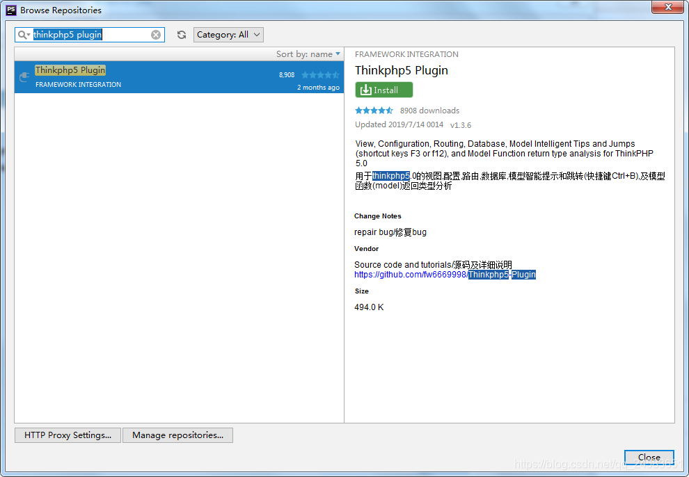Click the window X close button
Image resolution: width=689 pixels, height=477 pixels.
[x=667, y=7]
